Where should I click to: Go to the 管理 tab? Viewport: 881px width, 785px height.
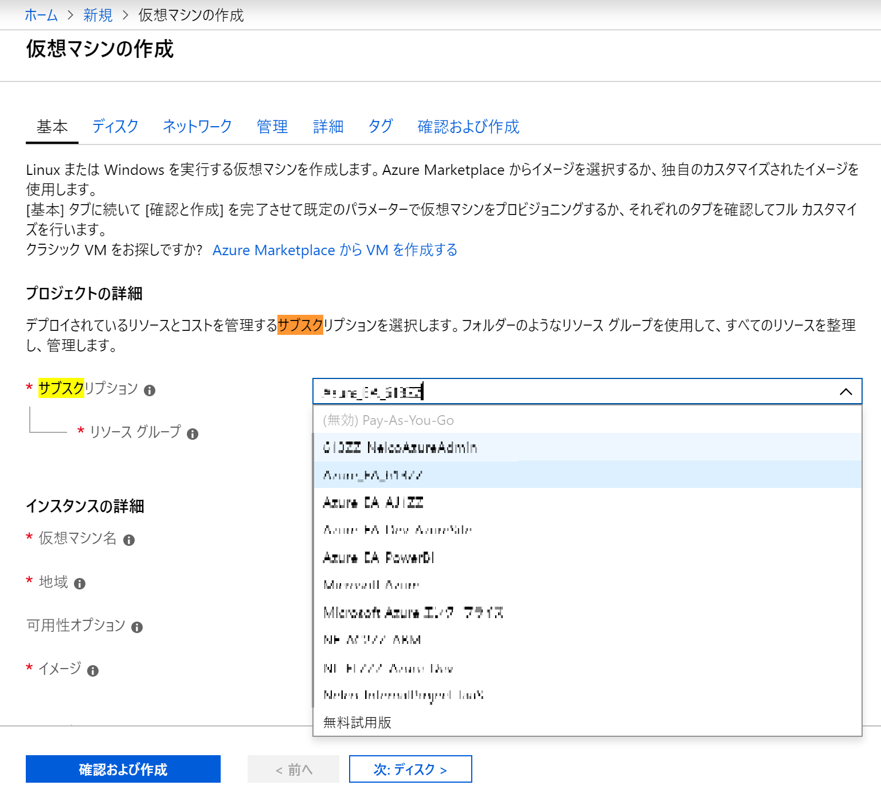click(x=272, y=126)
